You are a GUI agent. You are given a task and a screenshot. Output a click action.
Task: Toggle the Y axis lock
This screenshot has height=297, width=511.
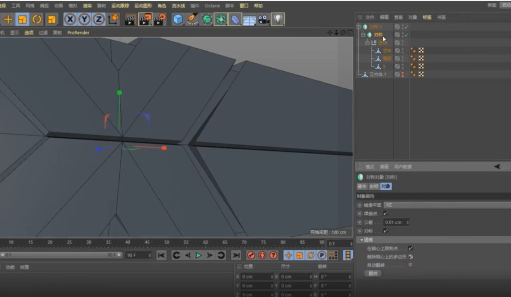pyautogui.click(x=84, y=19)
